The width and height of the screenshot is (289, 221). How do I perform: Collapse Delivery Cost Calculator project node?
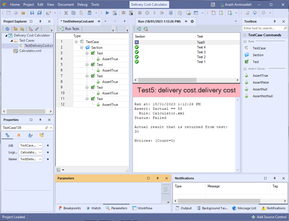tap(6, 35)
